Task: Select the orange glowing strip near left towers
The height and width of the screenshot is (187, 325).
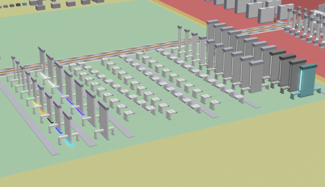Action: (42, 111)
